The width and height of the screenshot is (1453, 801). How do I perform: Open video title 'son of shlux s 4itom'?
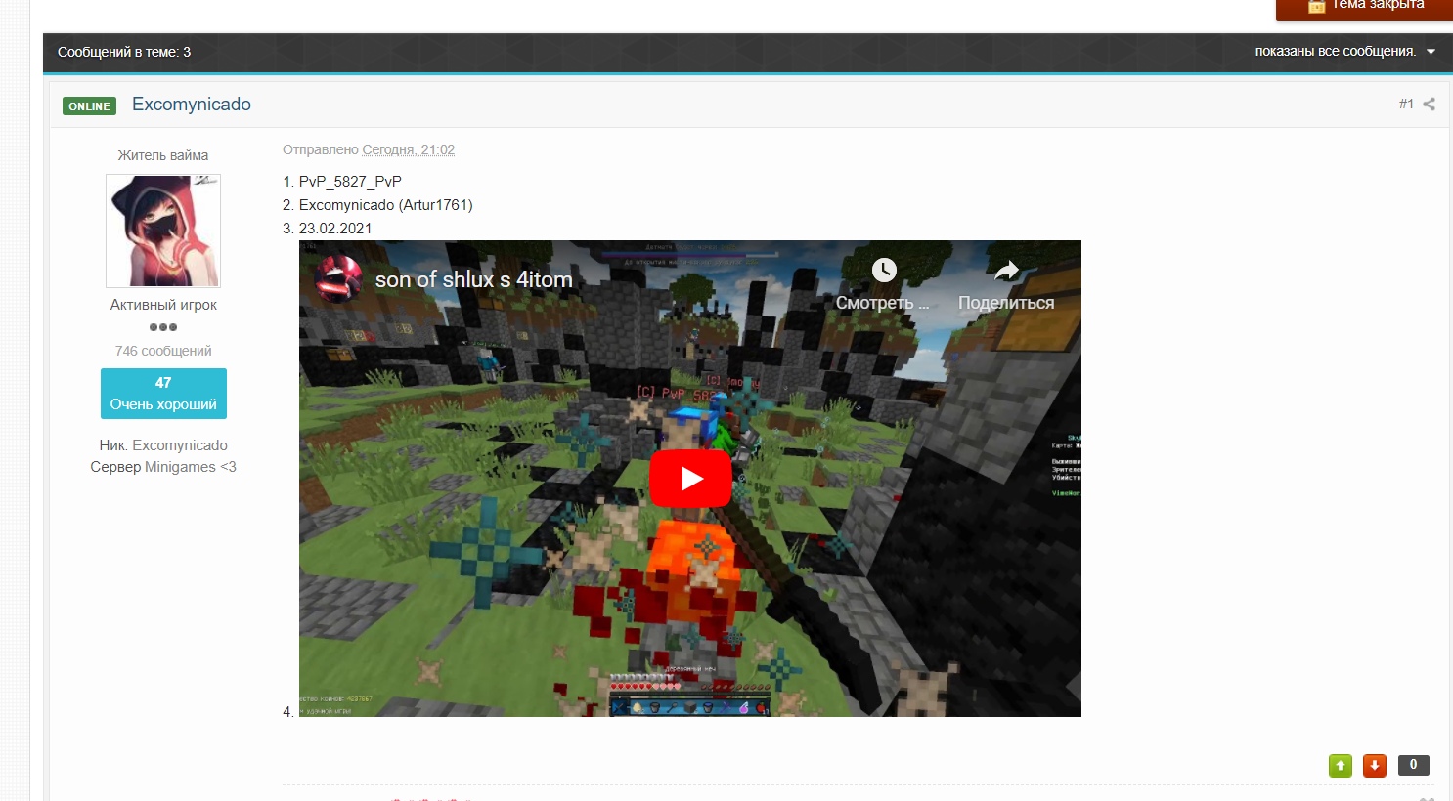pyautogui.click(x=474, y=279)
